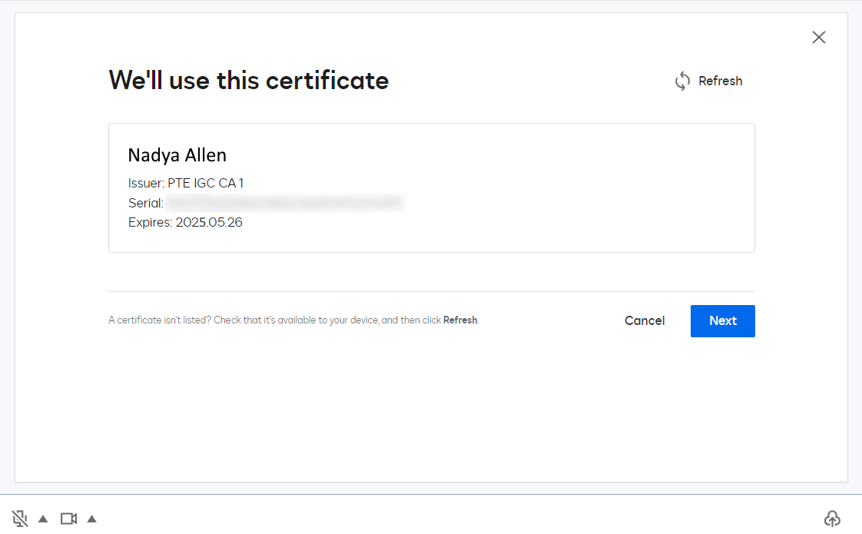Select the Nadya Allen certificate card
The width and height of the screenshot is (862, 534).
point(432,187)
